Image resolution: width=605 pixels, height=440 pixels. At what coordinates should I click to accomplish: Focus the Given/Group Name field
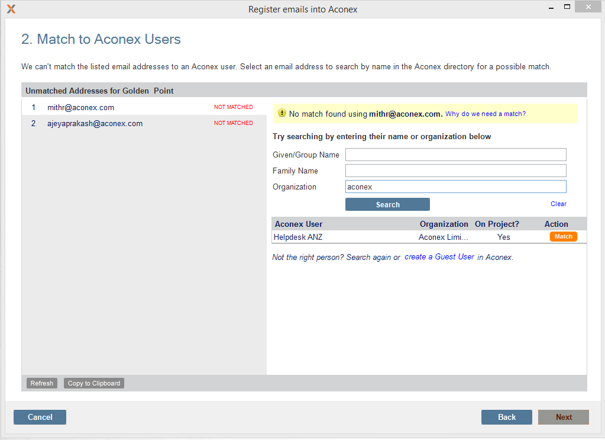(x=456, y=155)
